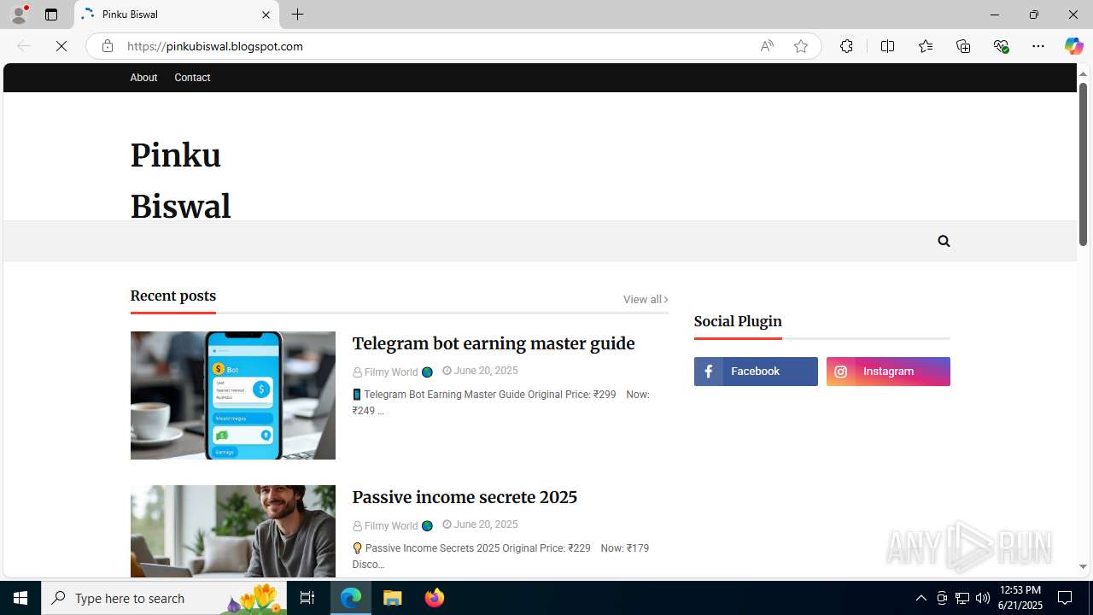Screen dimensions: 1093x615
Task: Go back with the back arrow
Action: coord(24,46)
